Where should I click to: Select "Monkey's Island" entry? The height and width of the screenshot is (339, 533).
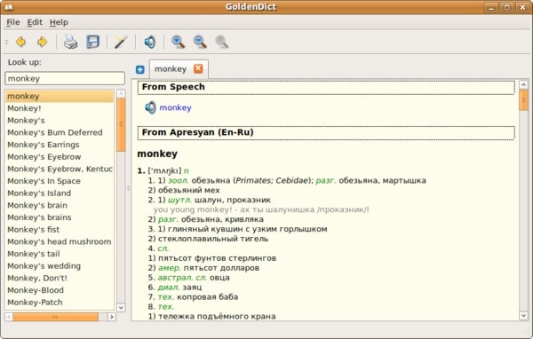[60, 193]
